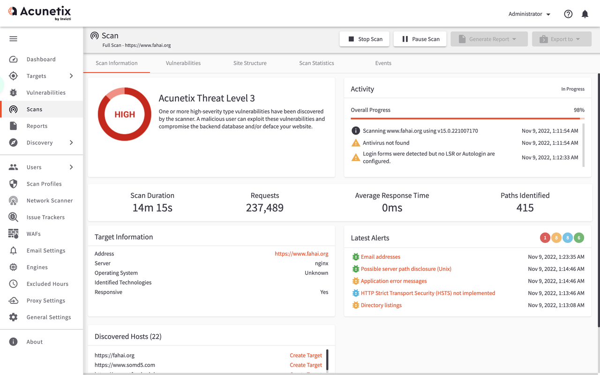Open the HSTS not implemented alert
Image resolution: width=600 pixels, height=375 pixels.
[x=428, y=293]
